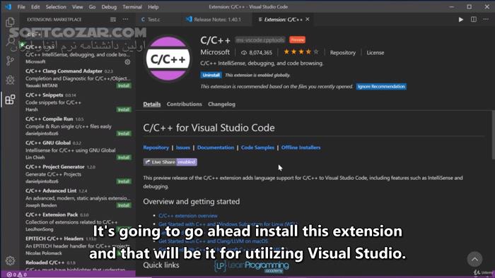Select the Details tab
This screenshot has width=495, height=278.
[152, 104]
